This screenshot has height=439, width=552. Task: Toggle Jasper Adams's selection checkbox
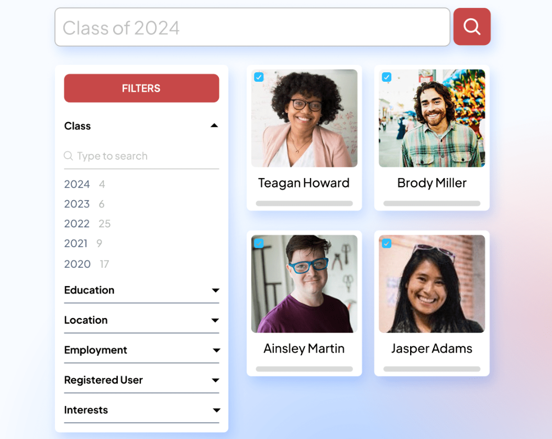[x=387, y=243]
